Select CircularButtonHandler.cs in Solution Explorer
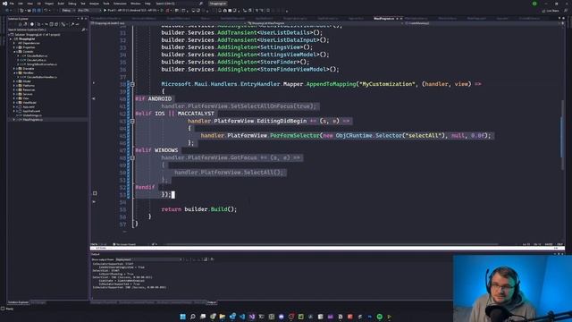The image size is (572, 322). [42, 77]
